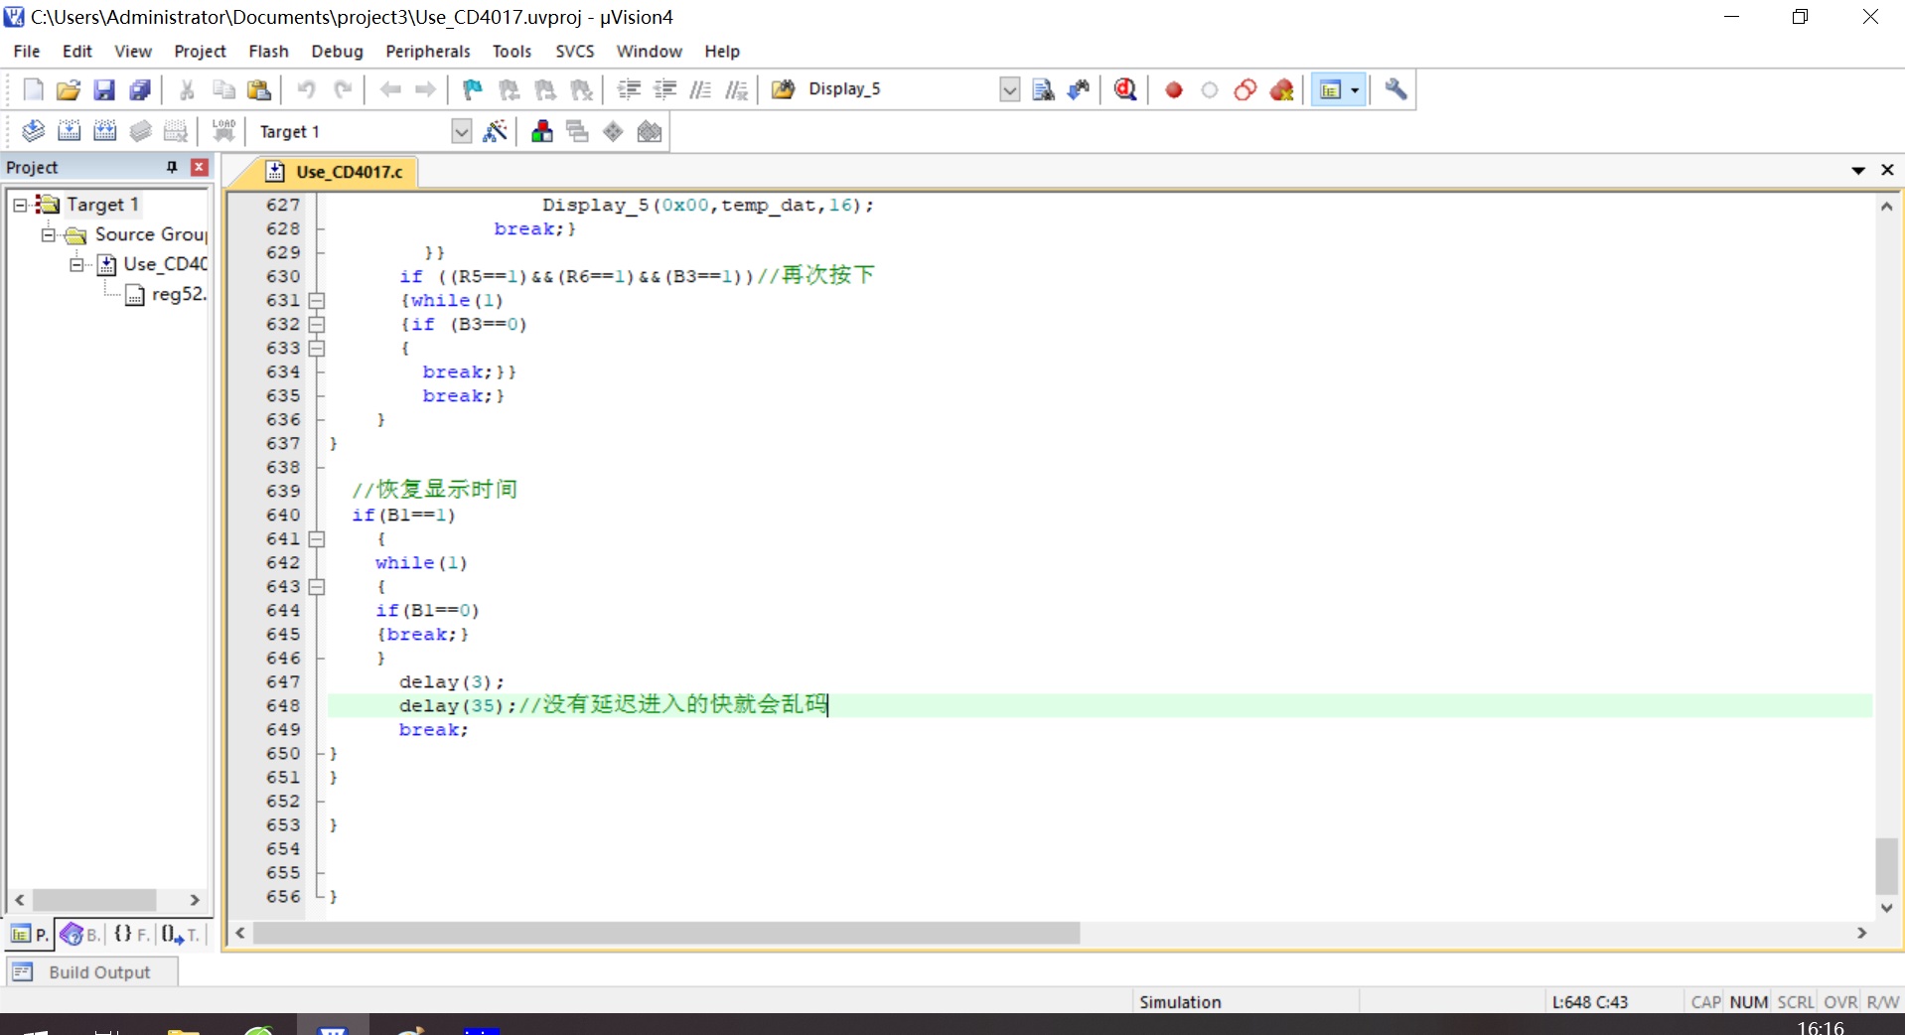Collapse code fold at line 643

[x=316, y=586]
